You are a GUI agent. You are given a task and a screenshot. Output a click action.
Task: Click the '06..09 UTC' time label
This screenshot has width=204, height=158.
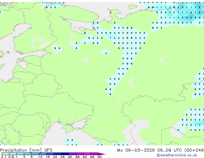[169, 150]
